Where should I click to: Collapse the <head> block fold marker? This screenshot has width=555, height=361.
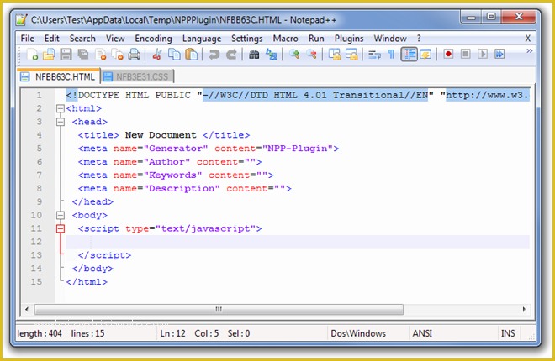(60, 123)
